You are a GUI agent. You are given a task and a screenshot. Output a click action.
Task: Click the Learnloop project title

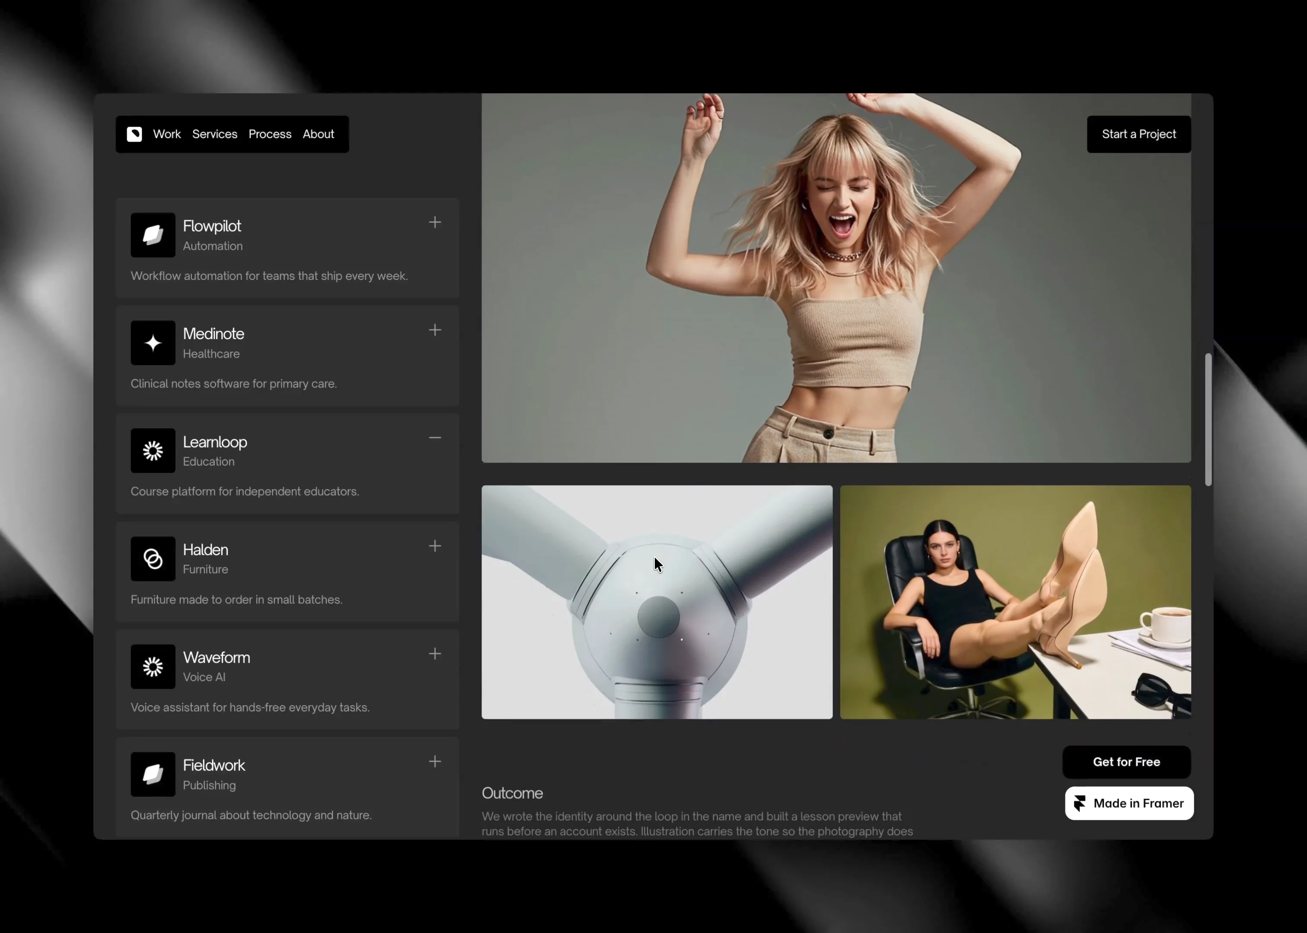click(215, 442)
